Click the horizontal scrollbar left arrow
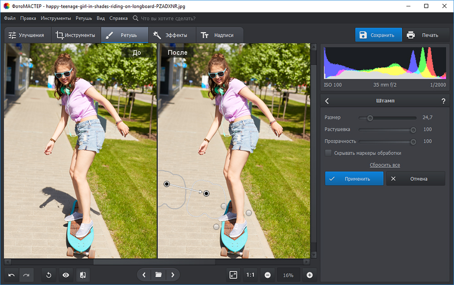Viewport: 454px width, 285px height. [8, 262]
